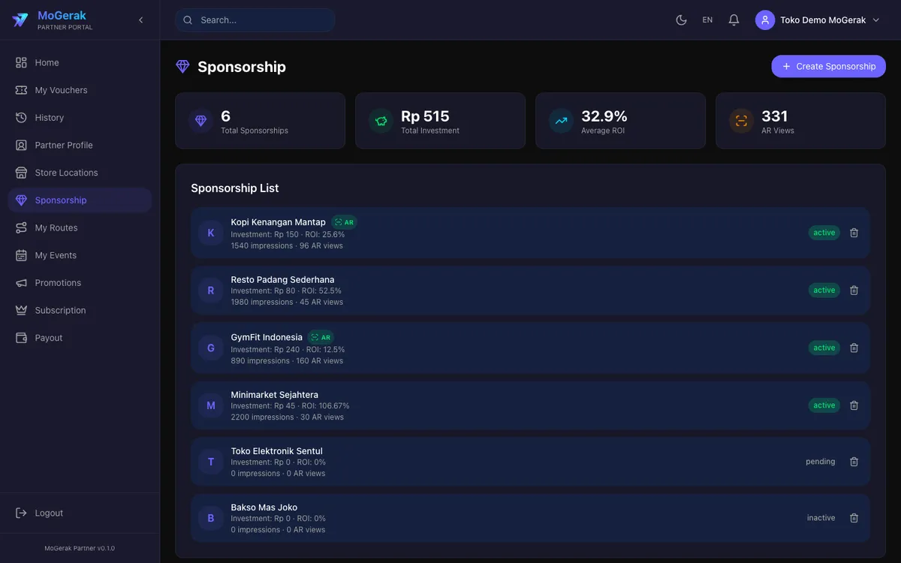Screen dimensions: 901x563
Task: Open Payout page
Action: pos(80,338)
